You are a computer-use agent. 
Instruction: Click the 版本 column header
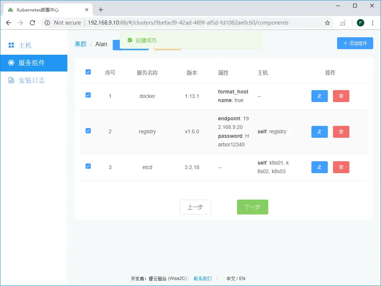(192, 73)
